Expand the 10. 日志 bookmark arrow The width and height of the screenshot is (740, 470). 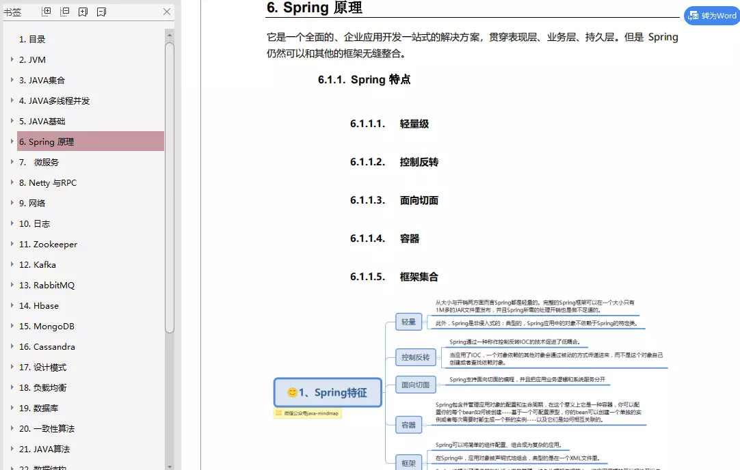12,223
